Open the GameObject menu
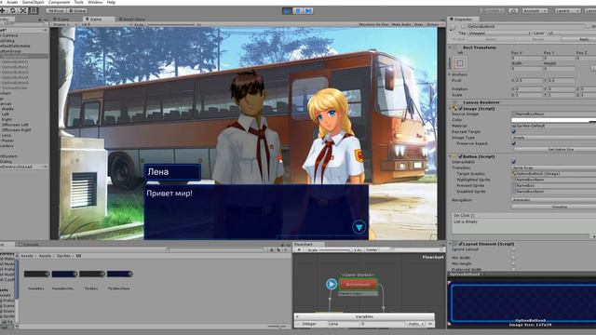Viewport: 596px width, 335px height. 34,2
